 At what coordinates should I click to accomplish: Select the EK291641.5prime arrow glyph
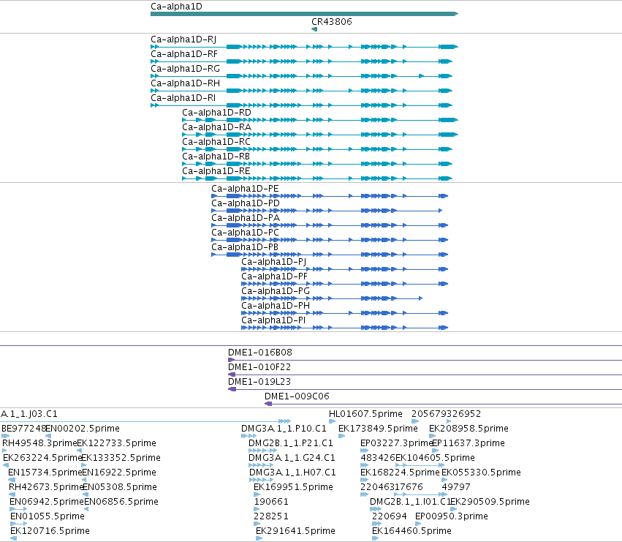coord(259,538)
